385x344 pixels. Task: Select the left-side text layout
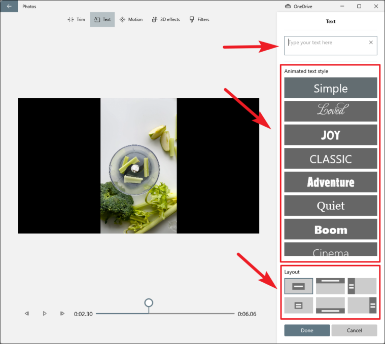(362, 286)
